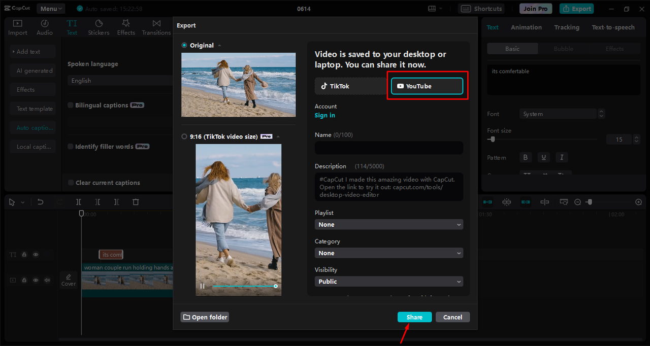Click the export preview progress bar
Screen dimensions: 650x346
point(244,286)
